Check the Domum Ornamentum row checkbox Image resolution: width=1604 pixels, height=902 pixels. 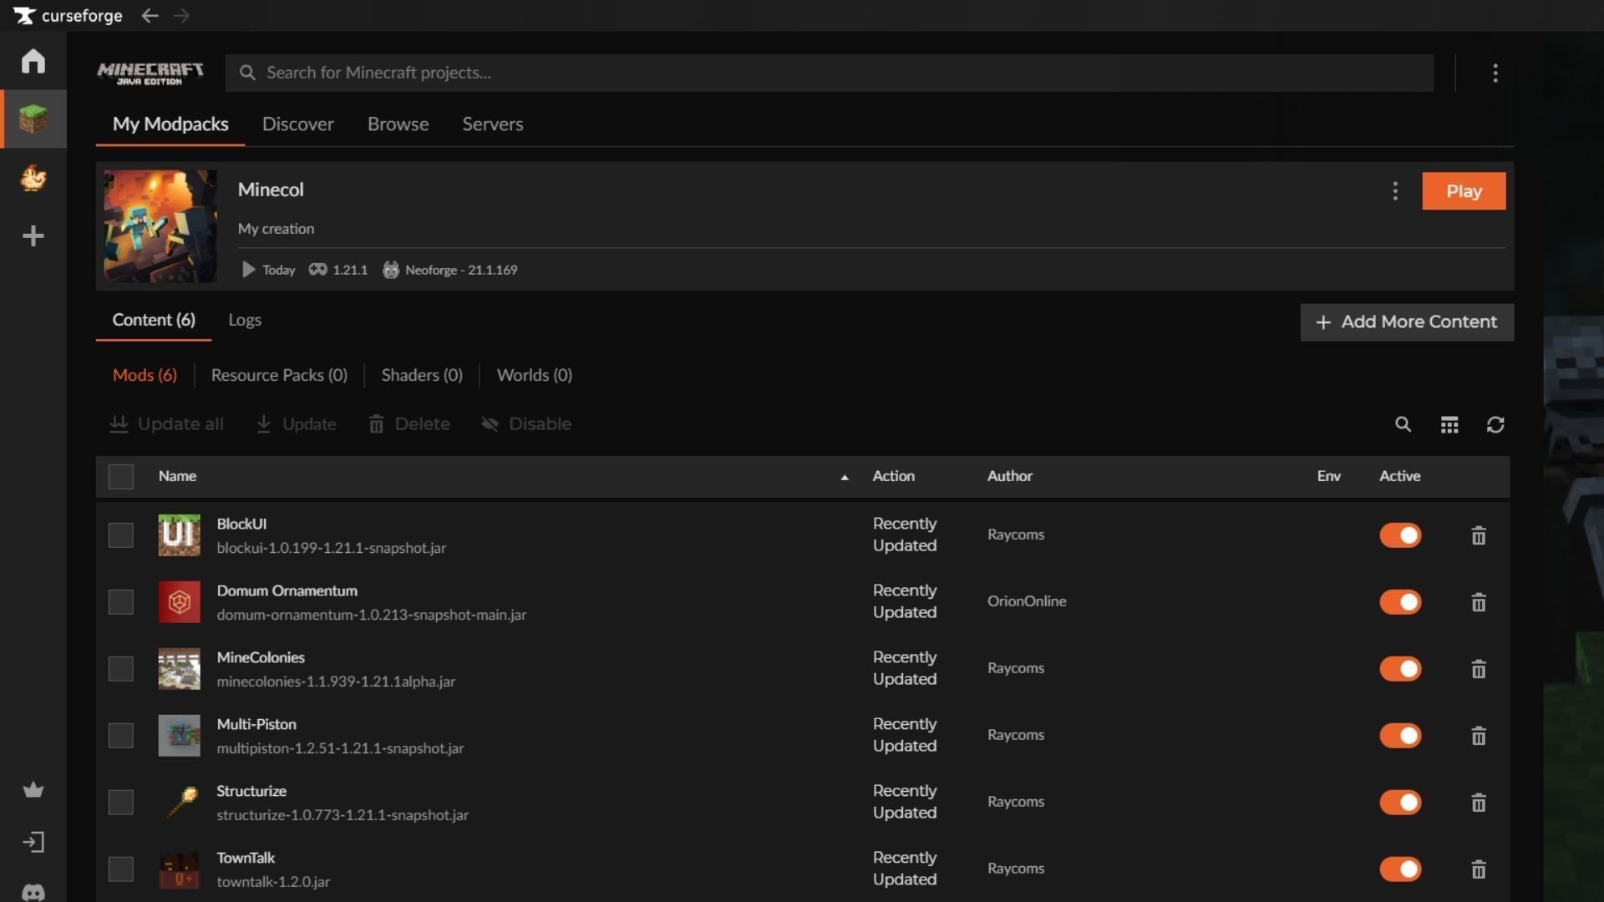tap(121, 602)
